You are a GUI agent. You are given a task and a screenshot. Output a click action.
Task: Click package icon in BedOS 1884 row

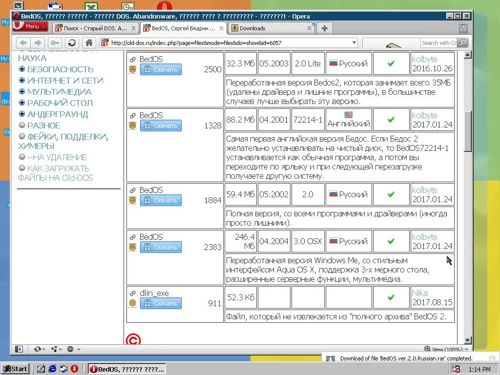pos(132,200)
